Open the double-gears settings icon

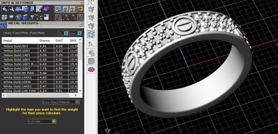4,9
